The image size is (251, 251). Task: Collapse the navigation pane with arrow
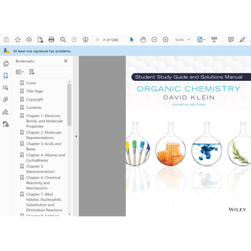76,136
